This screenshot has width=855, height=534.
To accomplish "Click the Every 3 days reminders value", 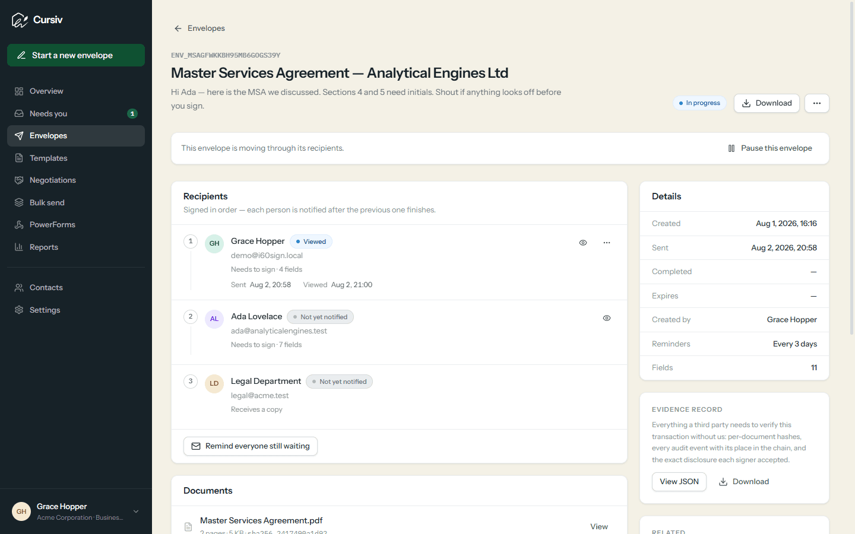I will pyautogui.click(x=795, y=344).
